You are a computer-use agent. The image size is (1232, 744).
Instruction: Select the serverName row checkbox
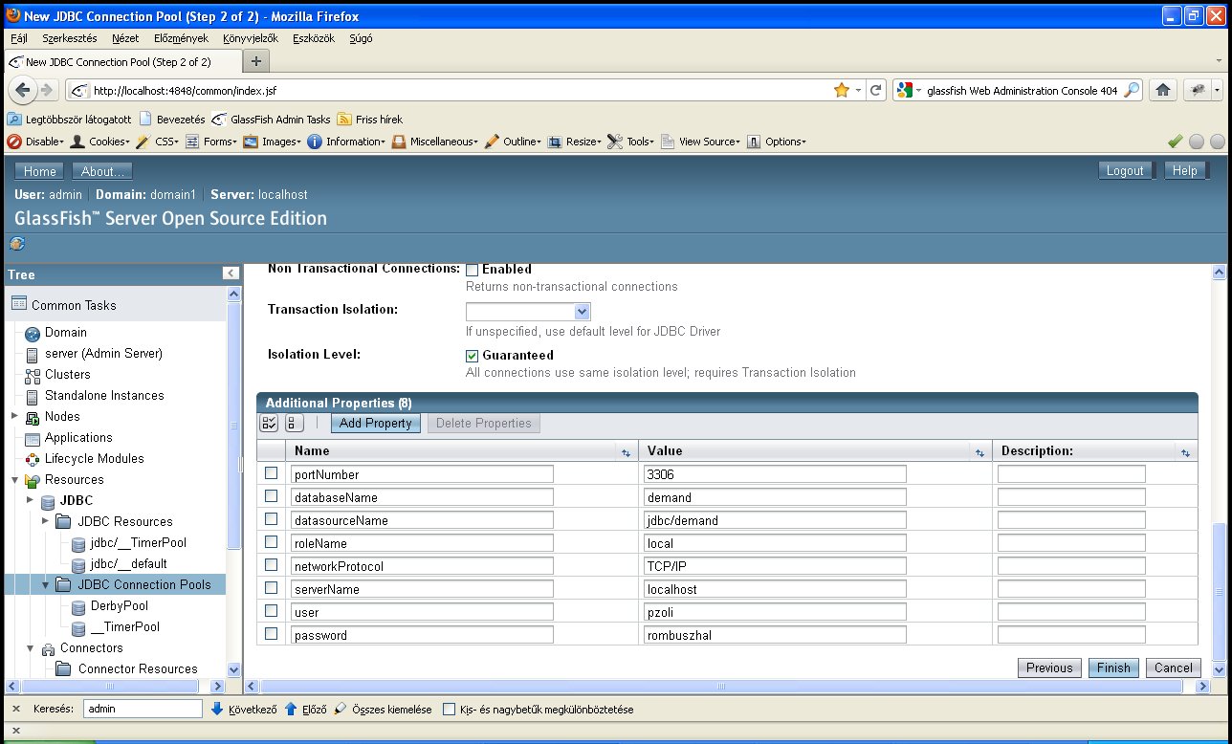coord(272,588)
